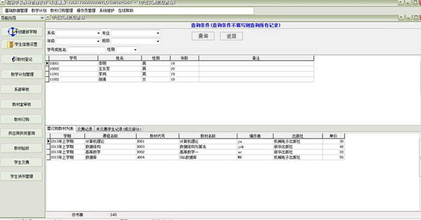Click the 返回 button
Image resolution: width=421 pixels, height=220 pixels.
click(231, 36)
